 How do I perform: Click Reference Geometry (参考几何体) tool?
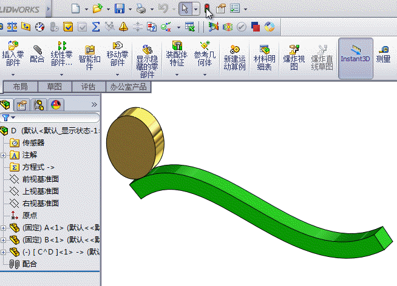pos(205,53)
